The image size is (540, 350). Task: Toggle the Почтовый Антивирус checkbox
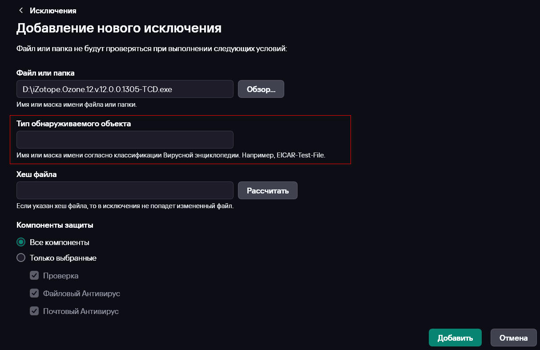pos(34,311)
